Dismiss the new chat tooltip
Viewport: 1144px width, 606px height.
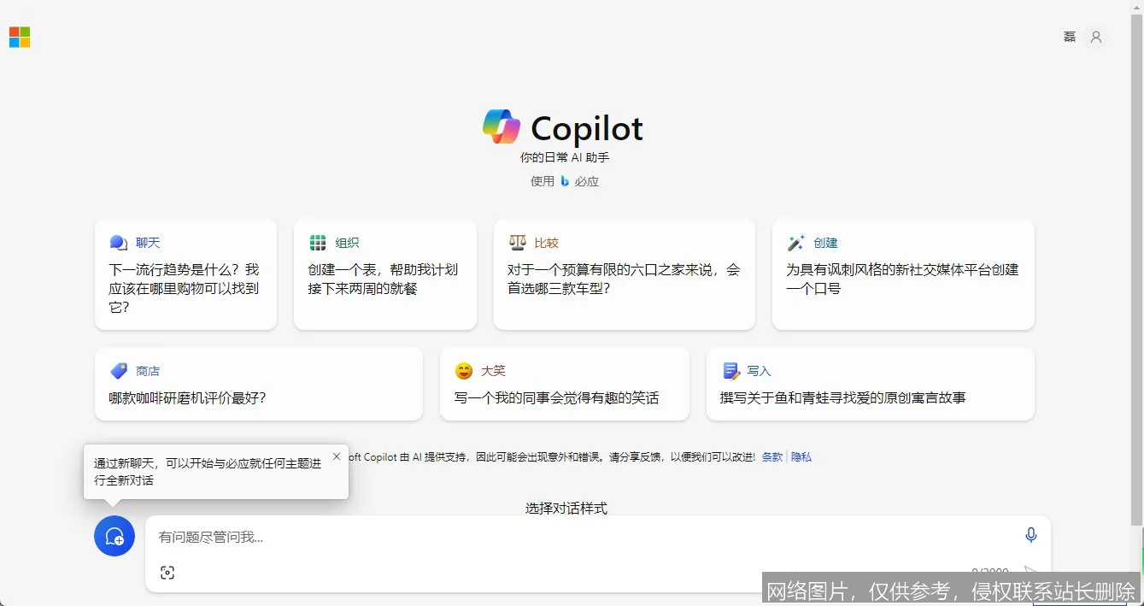tap(336, 456)
